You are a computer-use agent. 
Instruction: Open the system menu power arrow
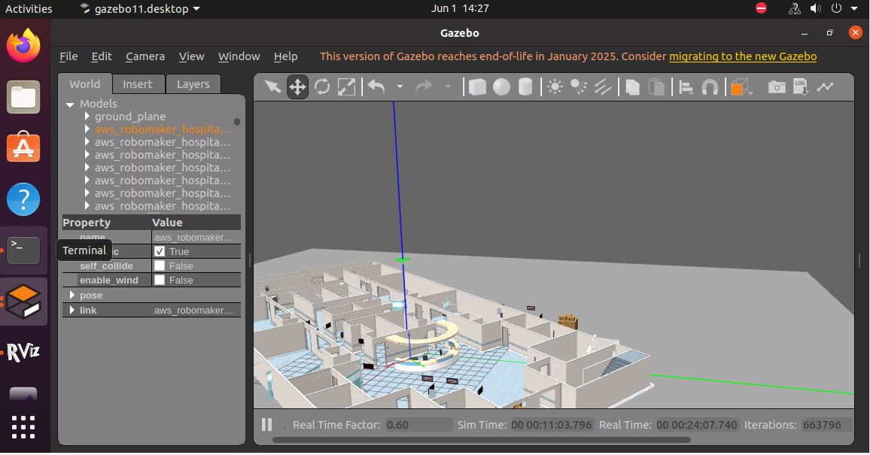pos(854,8)
